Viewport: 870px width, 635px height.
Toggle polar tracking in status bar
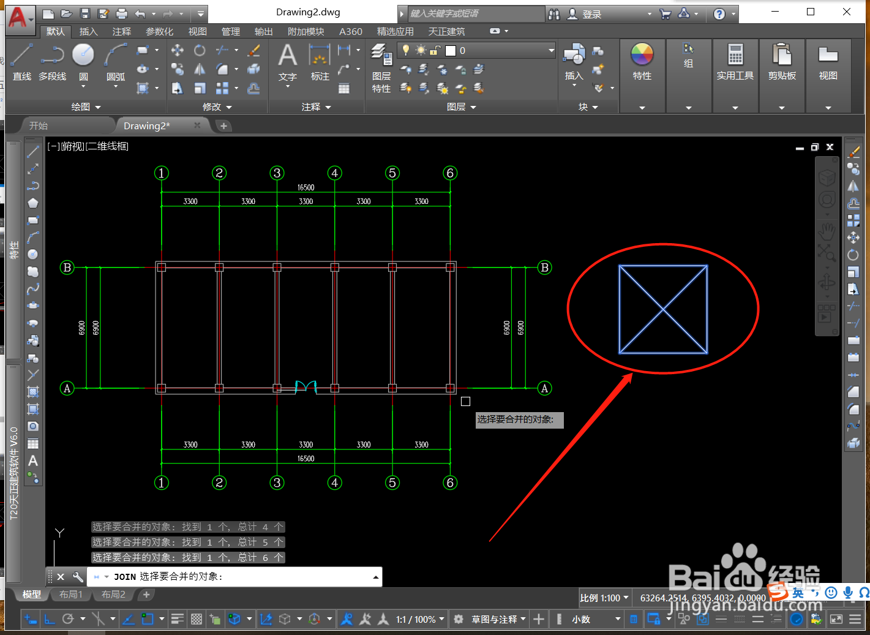point(68,619)
